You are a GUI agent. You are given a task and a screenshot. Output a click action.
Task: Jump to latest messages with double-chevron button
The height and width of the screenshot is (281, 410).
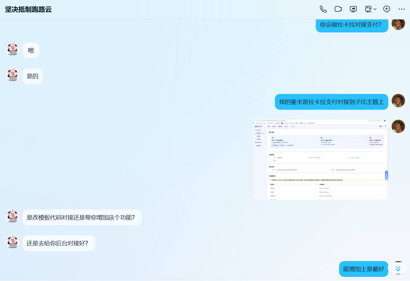tap(398, 268)
